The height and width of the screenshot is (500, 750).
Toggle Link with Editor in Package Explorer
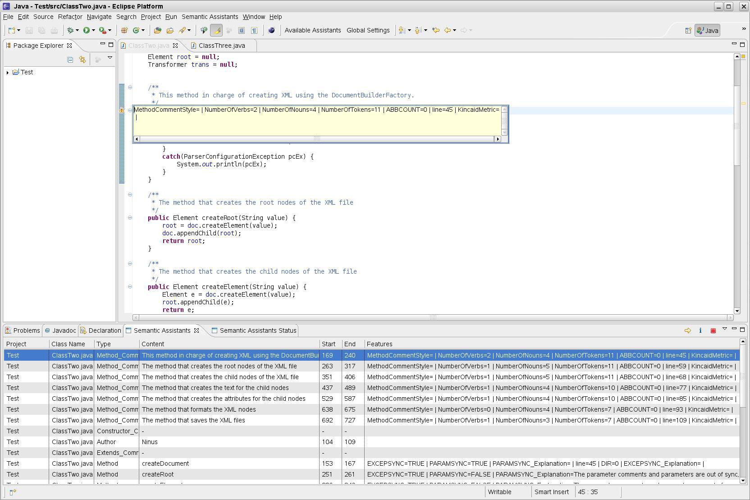(x=82, y=60)
